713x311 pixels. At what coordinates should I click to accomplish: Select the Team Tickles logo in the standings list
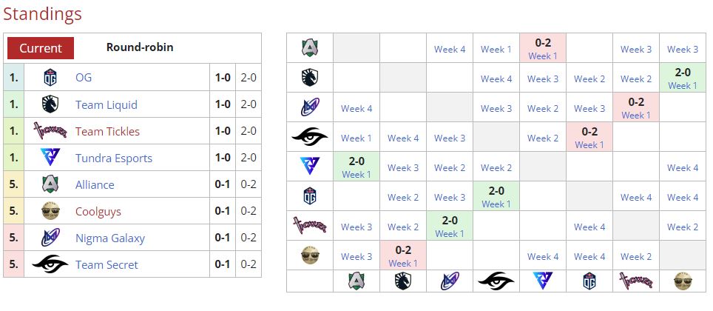[x=50, y=131]
